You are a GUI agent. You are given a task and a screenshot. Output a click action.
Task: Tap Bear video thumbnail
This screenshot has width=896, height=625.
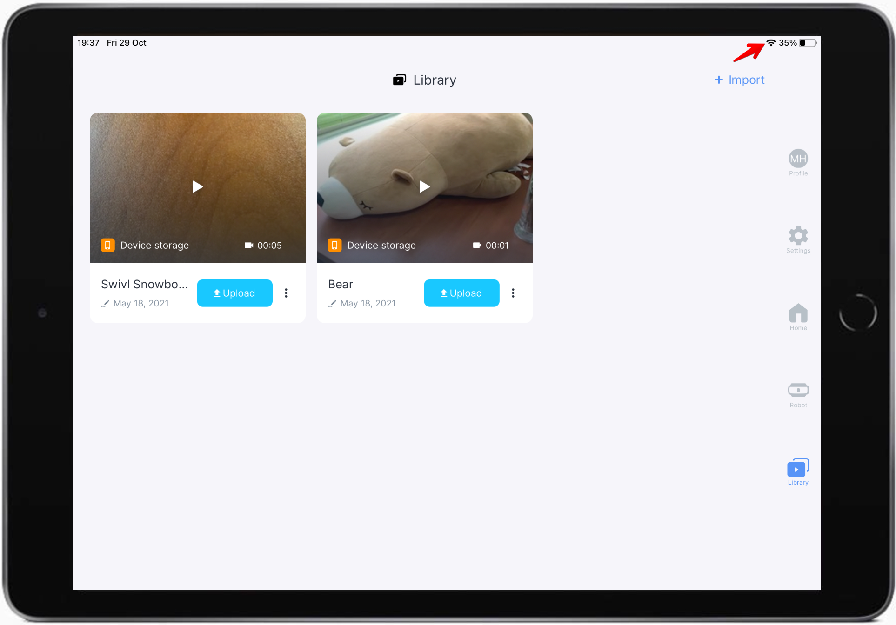click(x=424, y=187)
